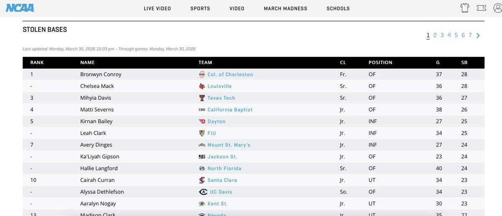The width and height of the screenshot is (502, 216).
Task: Open the Live Video menu
Action: (x=157, y=8)
